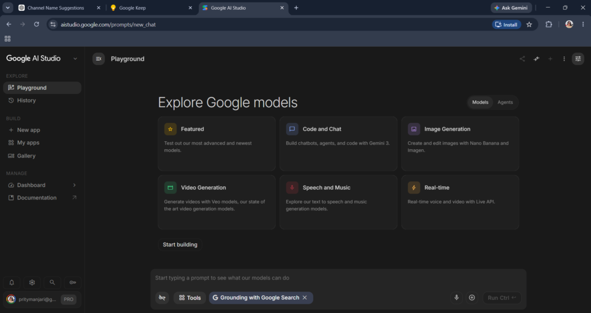Open the run settings sliders icon
Screen dimensions: 591x313
pyautogui.click(x=578, y=59)
